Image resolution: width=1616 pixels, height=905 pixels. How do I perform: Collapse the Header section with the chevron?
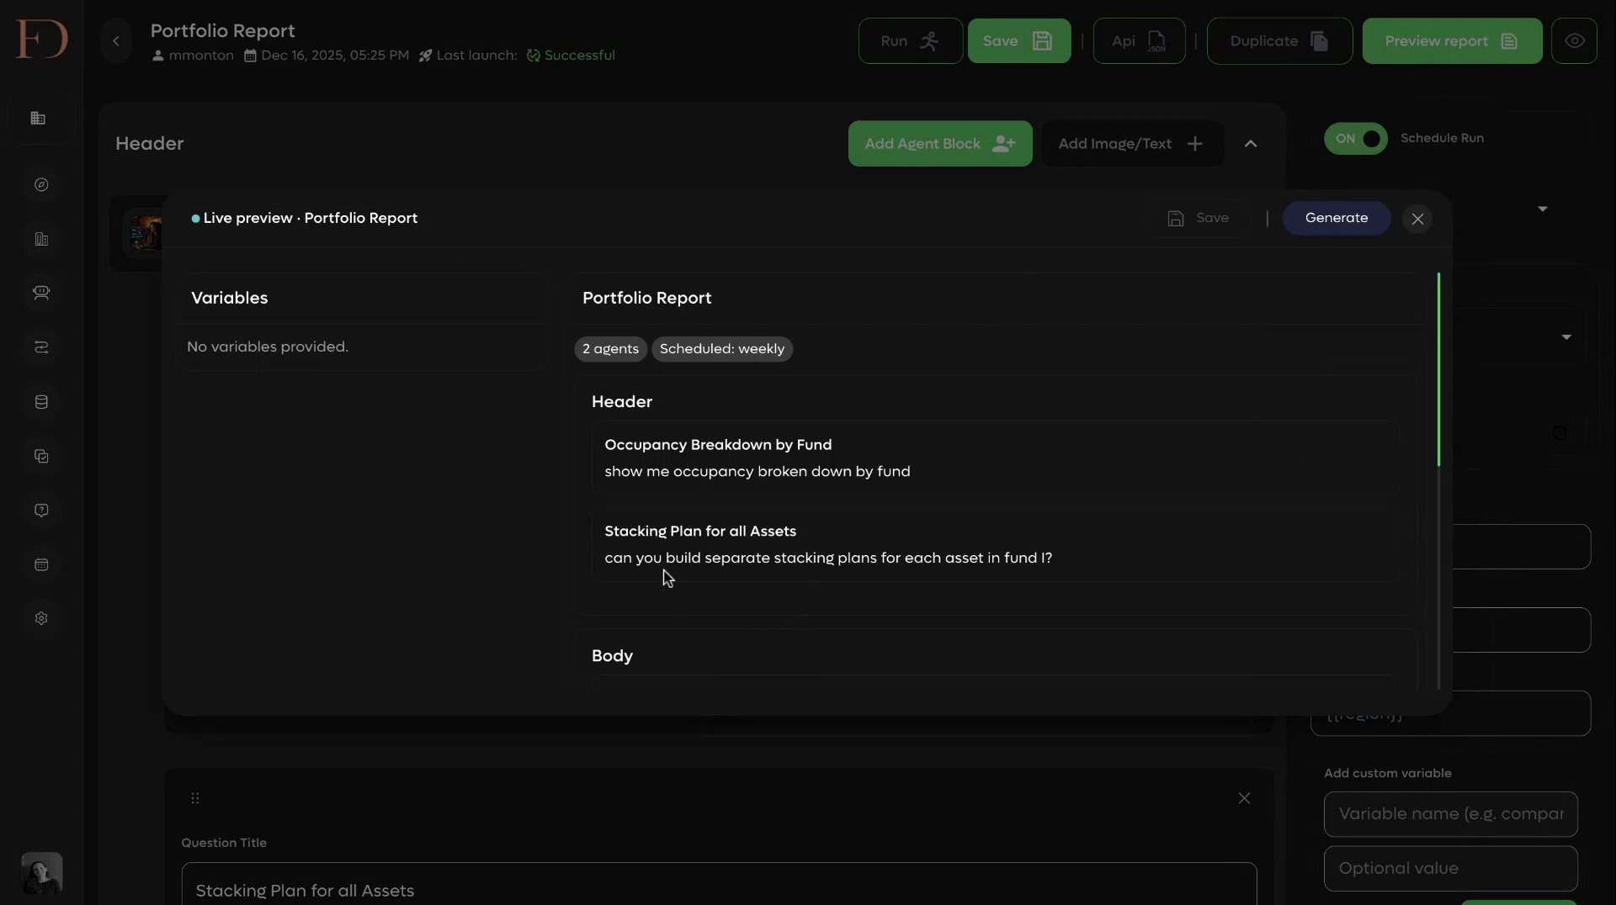click(1251, 144)
